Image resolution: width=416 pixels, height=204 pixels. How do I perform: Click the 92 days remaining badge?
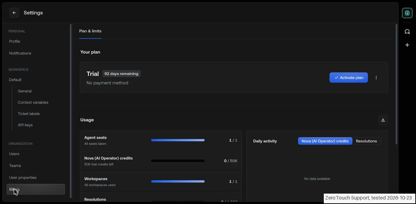[121, 74]
